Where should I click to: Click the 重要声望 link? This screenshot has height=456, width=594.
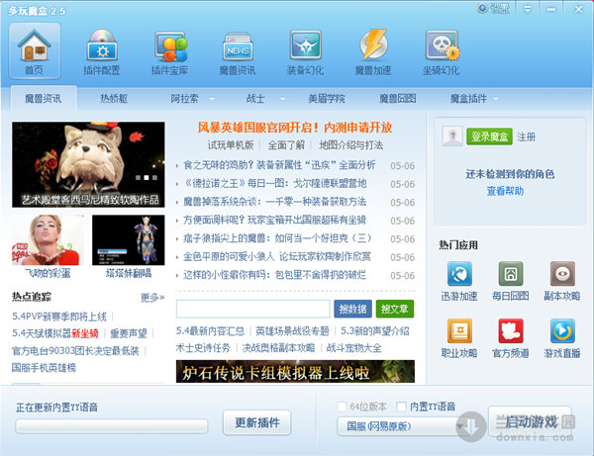(x=129, y=333)
